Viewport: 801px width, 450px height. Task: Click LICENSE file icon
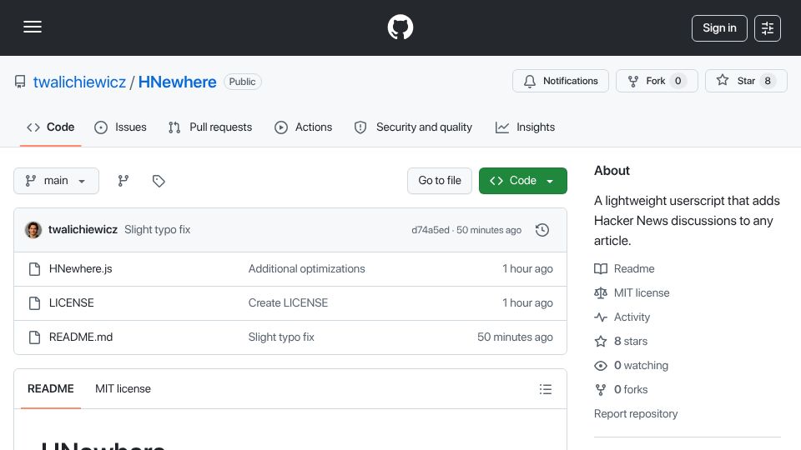coord(34,303)
